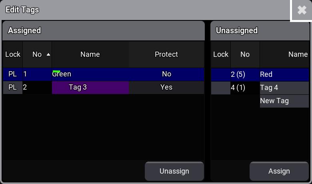The width and height of the screenshot is (312, 184).
Task: Select the purple Tag 3 name cell
Action: (x=90, y=88)
